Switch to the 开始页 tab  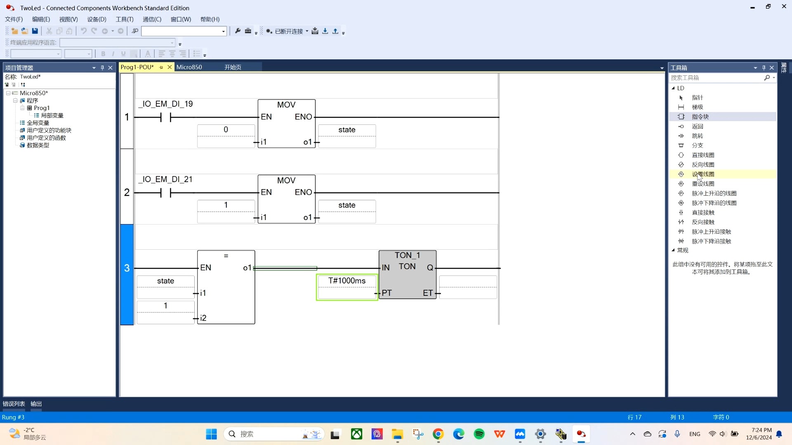233,67
